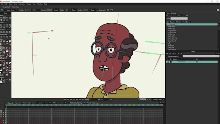
Task: Open the layer column header dropdown arrow
Action: 200,59
